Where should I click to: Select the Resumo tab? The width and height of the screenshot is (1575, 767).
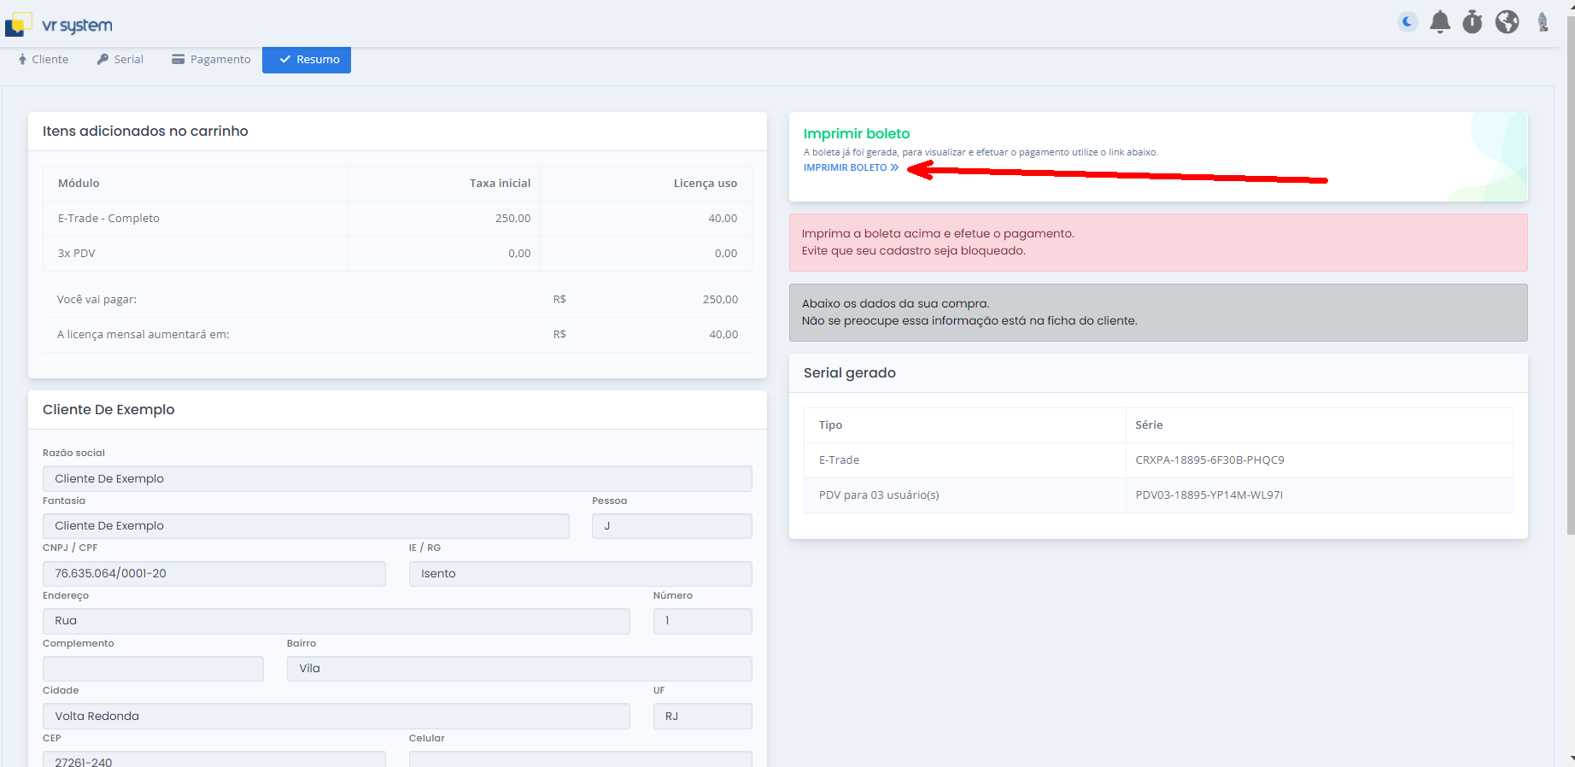pyautogui.click(x=307, y=59)
